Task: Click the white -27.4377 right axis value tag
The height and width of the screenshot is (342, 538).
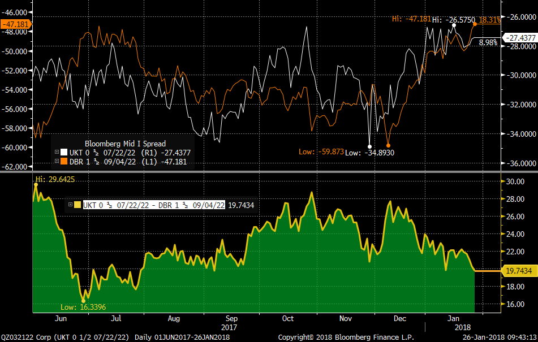Action: (521, 38)
